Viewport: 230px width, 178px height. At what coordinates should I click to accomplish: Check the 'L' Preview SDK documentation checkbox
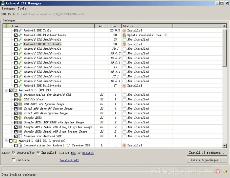(x=16, y=145)
